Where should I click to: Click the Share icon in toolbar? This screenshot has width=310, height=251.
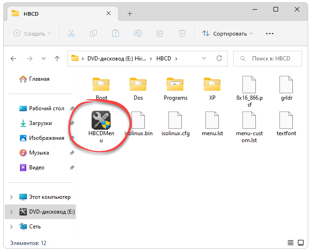click(x=160, y=34)
